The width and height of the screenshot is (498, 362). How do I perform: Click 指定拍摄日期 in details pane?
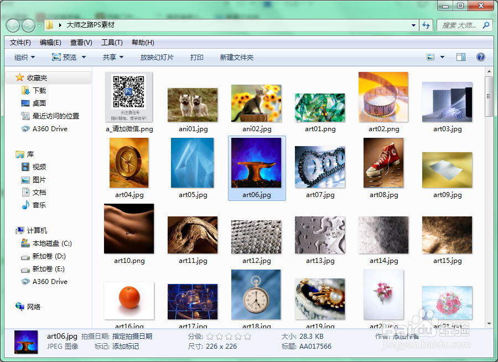tap(132, 337)
